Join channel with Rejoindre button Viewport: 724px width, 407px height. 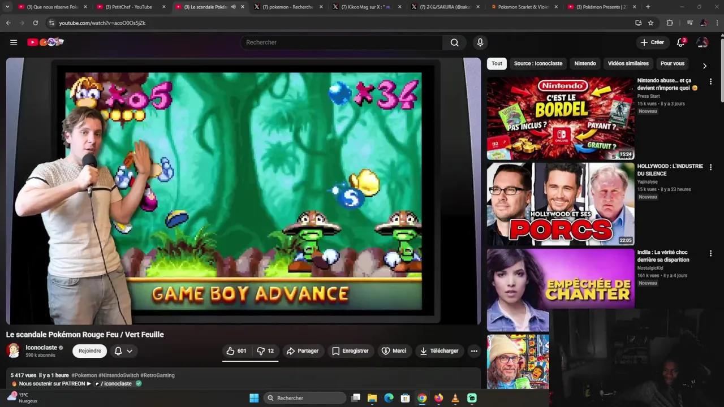pos(89,351)
